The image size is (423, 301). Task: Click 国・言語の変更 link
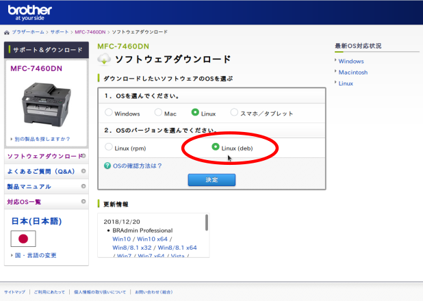(x=36, y=255)
